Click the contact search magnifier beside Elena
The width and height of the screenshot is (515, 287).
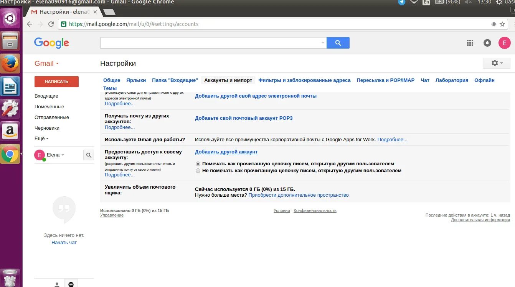coord(89,155)
